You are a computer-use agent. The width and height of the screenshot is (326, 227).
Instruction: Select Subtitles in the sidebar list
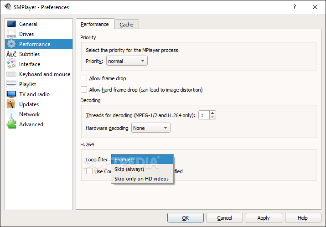tap(39, 54)
